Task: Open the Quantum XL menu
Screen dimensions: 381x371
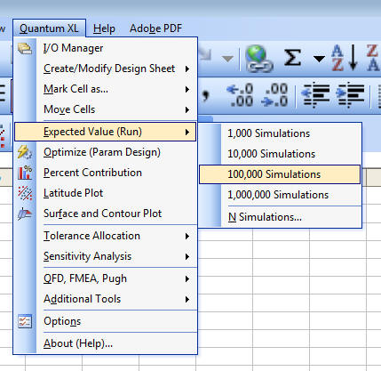Action: [x=49, y=28]
